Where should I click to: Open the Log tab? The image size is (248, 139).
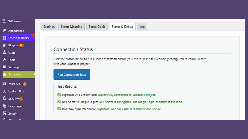[x=142, y=27]
